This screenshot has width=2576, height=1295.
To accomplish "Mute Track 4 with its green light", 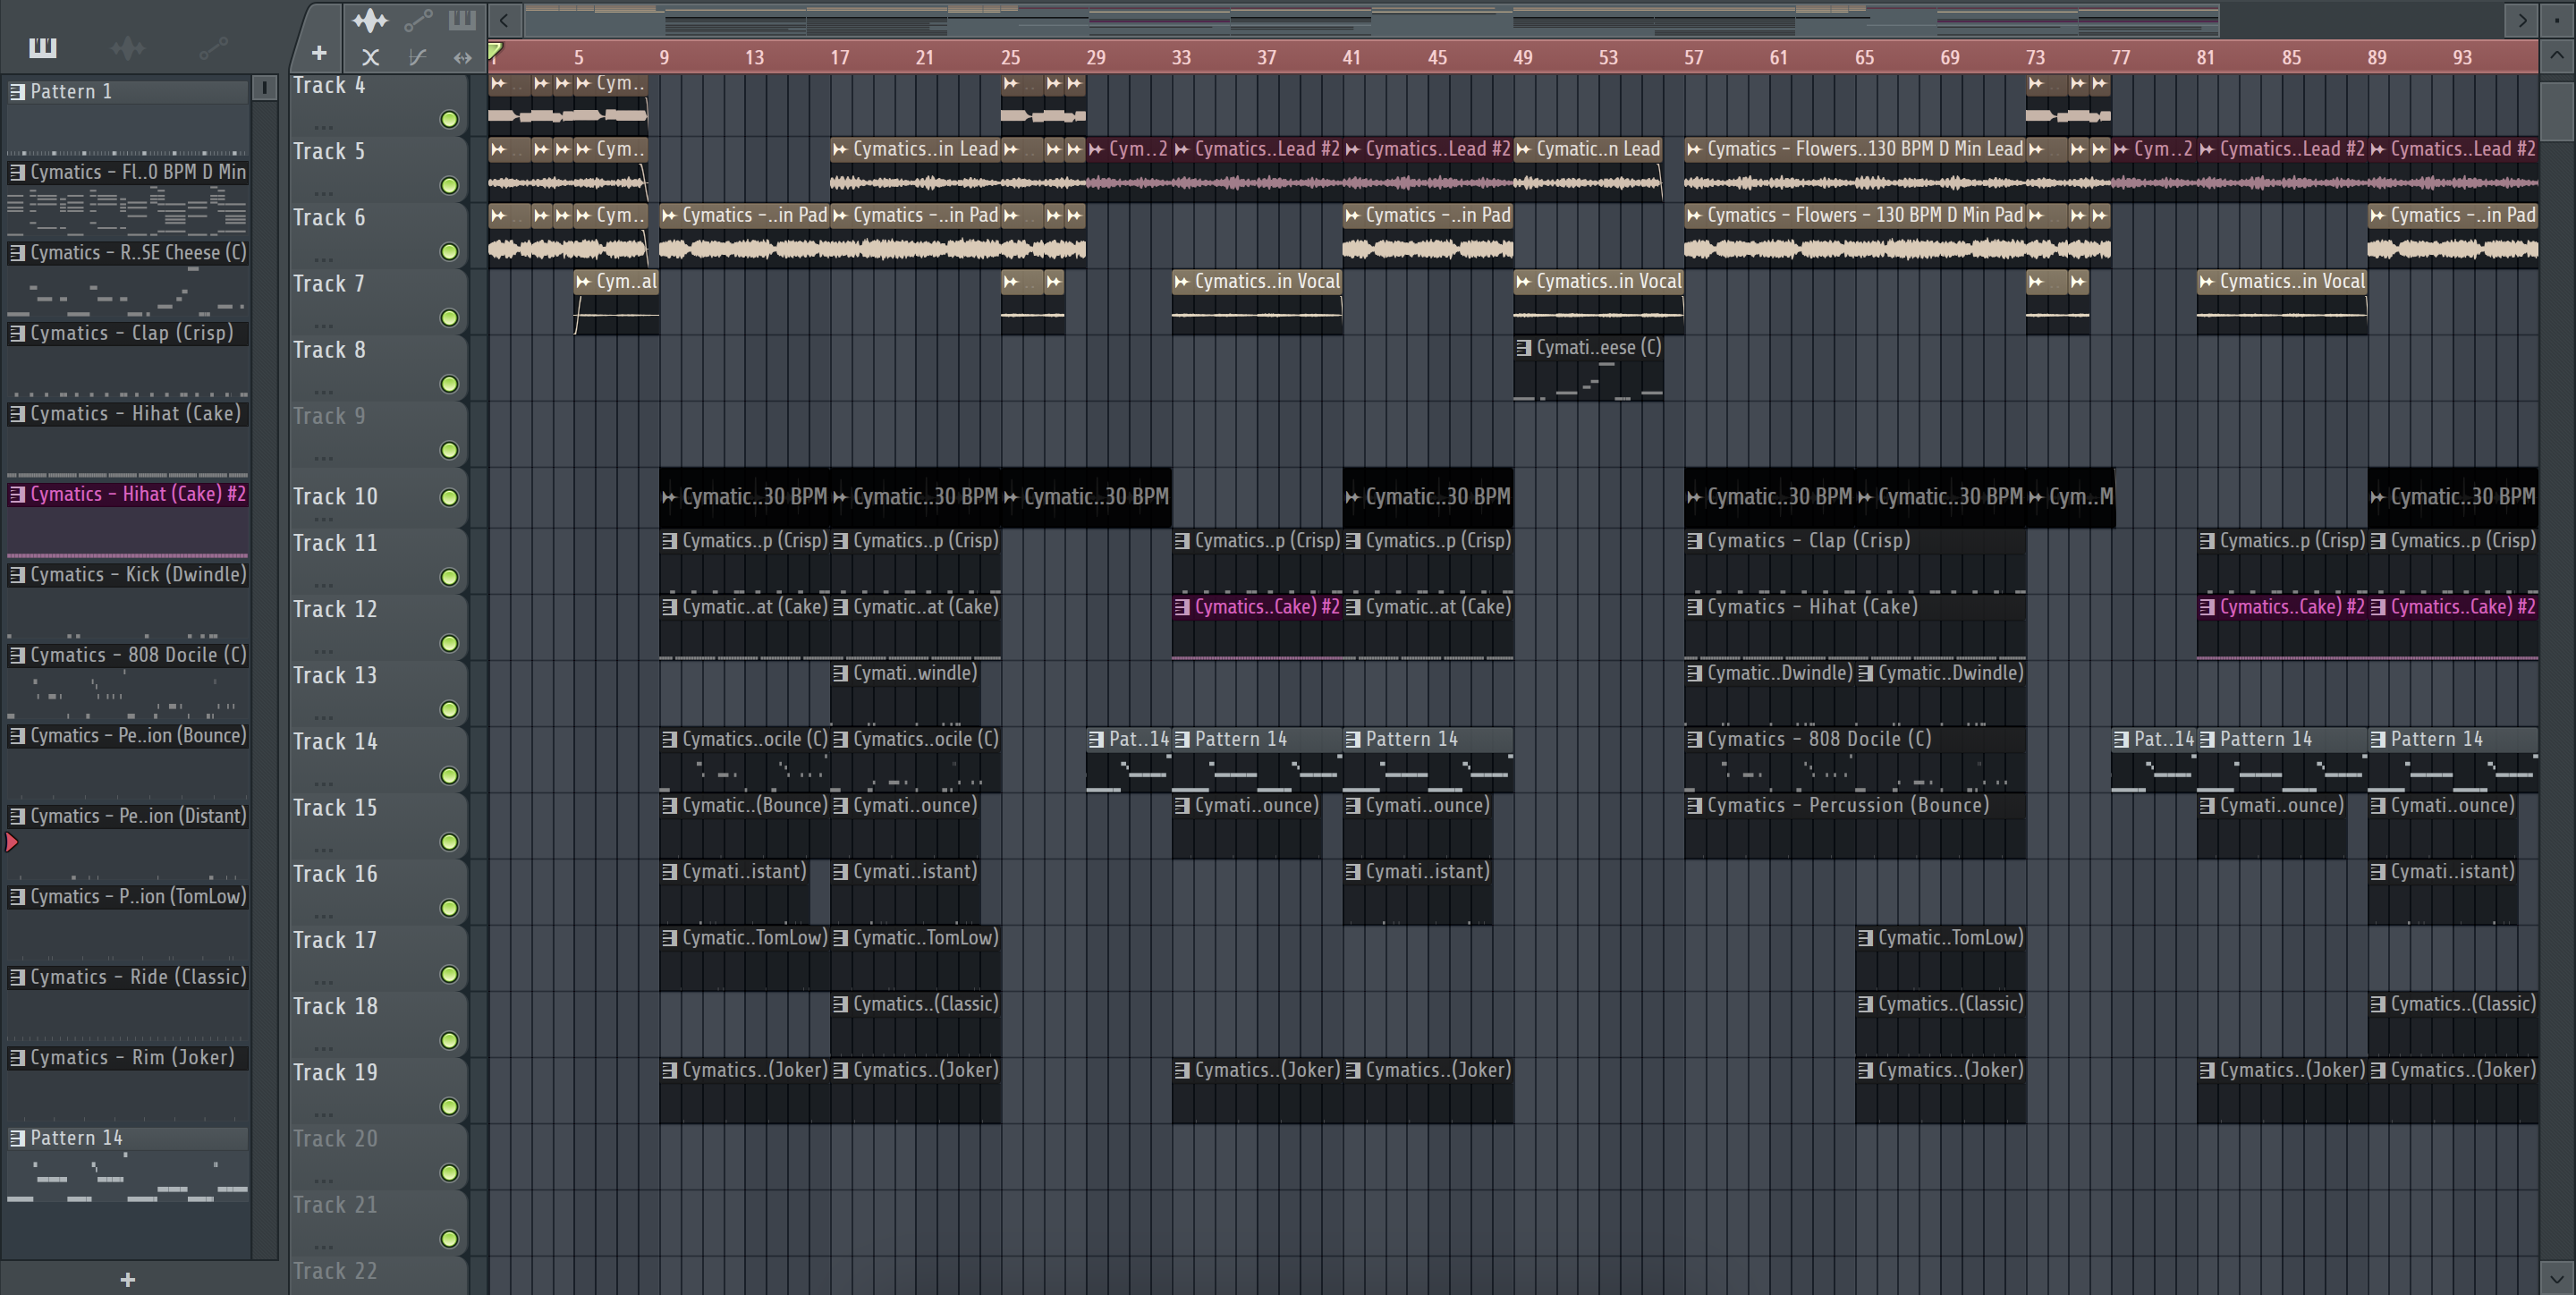I will [x=450, y=120].
